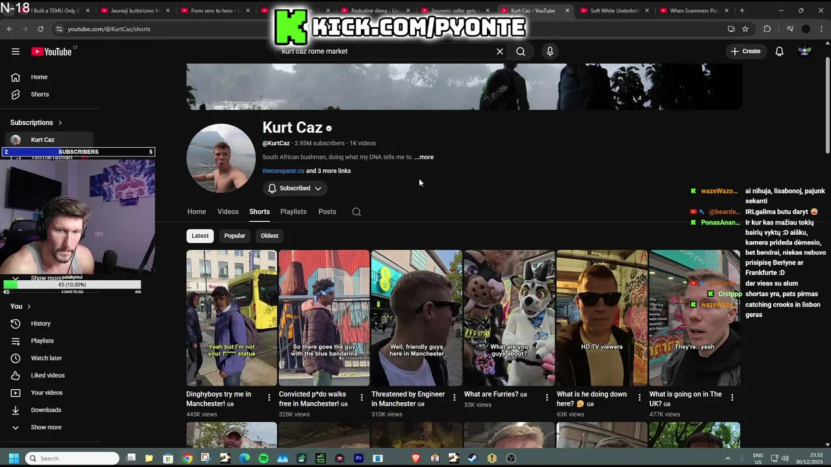Image resolution: width=831 pixels, height=467 pixels.
Task: Open Threatened by Engineer in Manchester title
Action: coord(408,399)
